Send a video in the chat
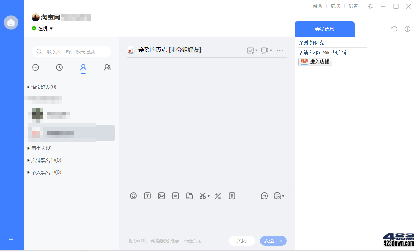Screen dimensions: 417x251 [175, 196]
